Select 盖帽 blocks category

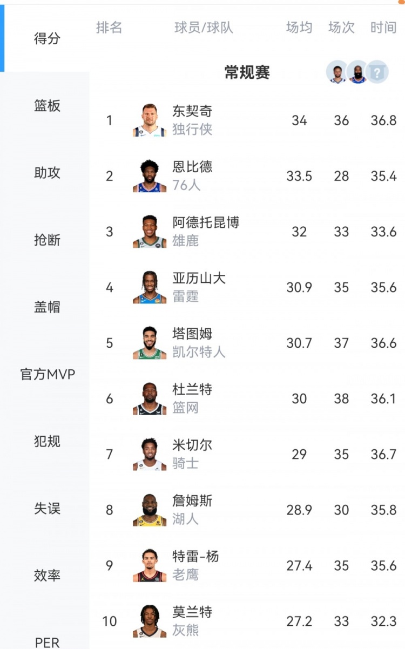[x=47, y=307]
